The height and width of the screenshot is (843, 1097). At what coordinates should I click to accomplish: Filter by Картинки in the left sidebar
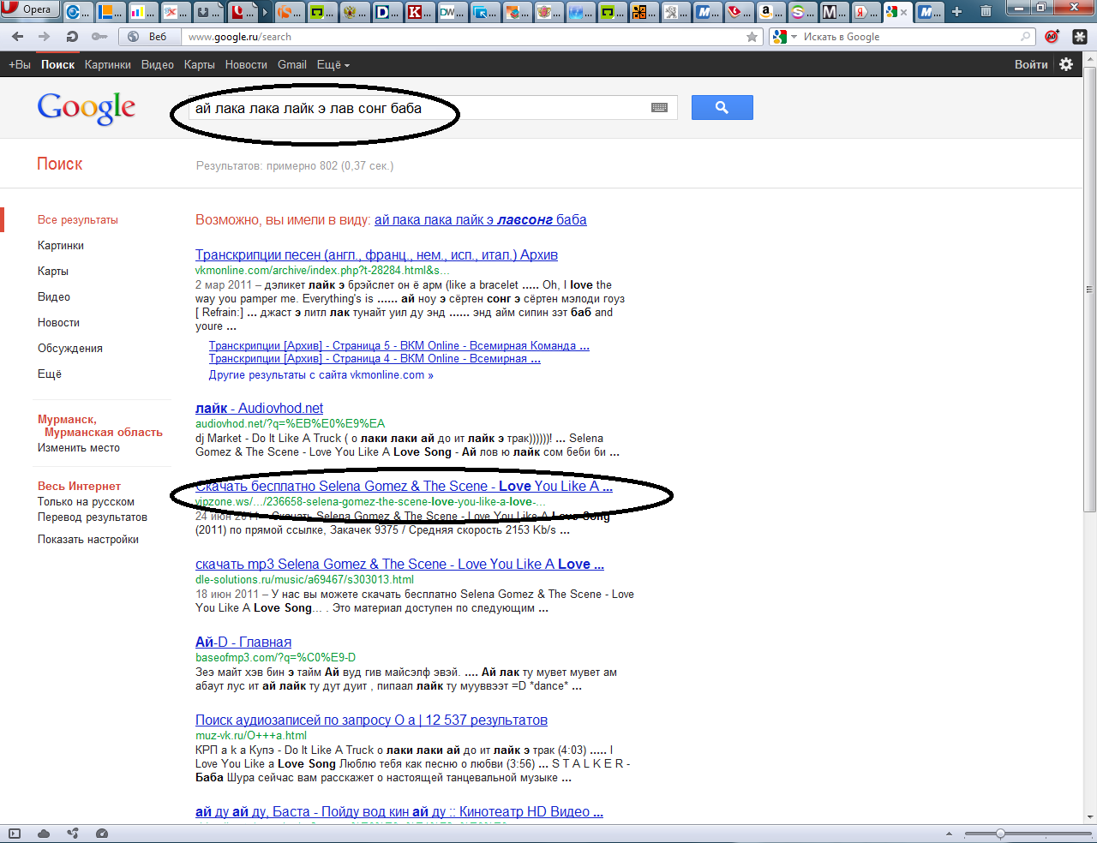click(x=61, y=246)
